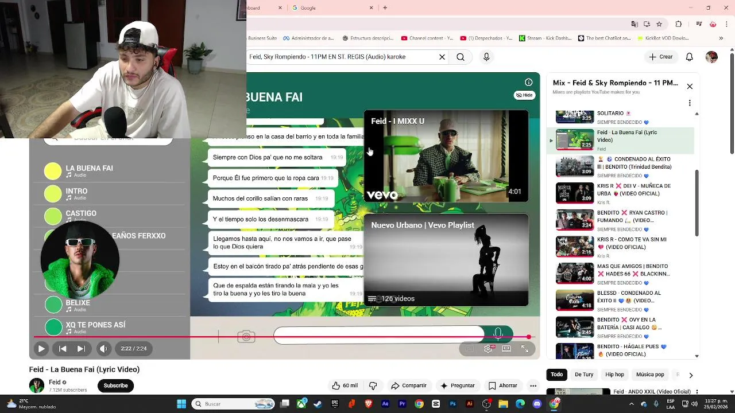Close the Google browser tab
This screenshot has width=735, height=413.
click(371, 8)
